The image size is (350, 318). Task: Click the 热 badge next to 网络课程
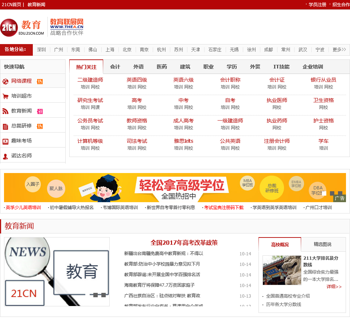tap(40, 82)
